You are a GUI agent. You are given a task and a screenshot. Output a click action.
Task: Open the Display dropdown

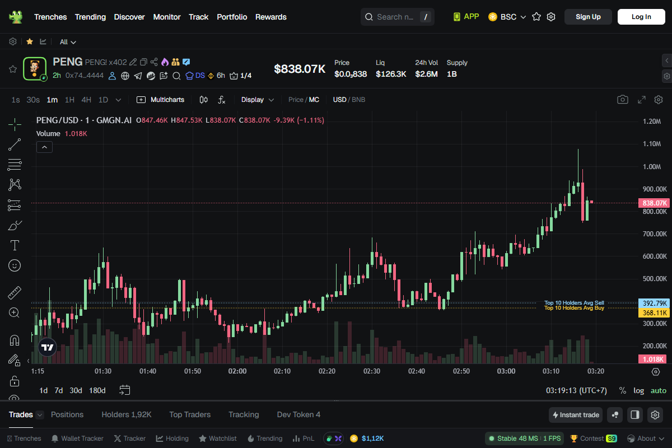pyautogui.click(x=258, y=100)
